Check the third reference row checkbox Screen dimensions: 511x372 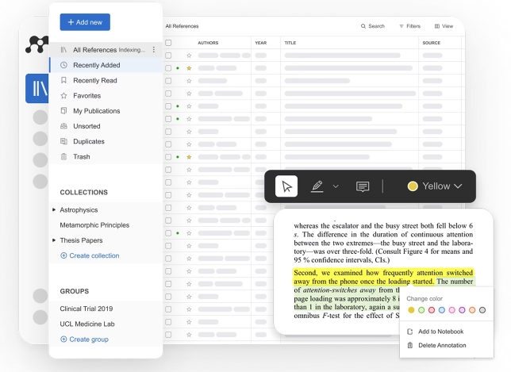pyautogui.click(x=168, y=81)
